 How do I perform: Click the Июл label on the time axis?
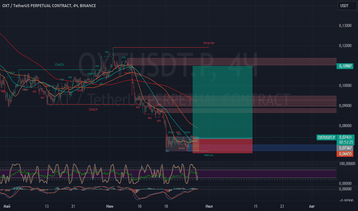(209, 206)
